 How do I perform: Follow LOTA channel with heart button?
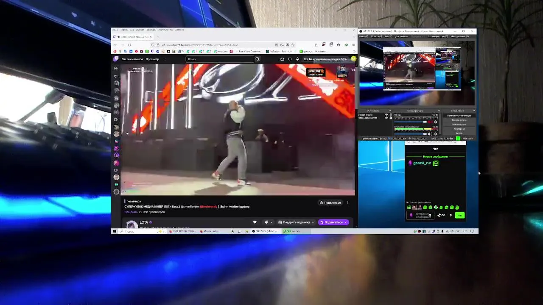point(255,222)
